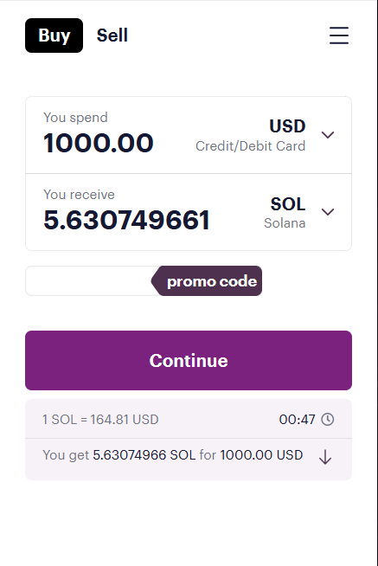
Task: Click the 00:47 countdown timer
Action: click(297, 420)
